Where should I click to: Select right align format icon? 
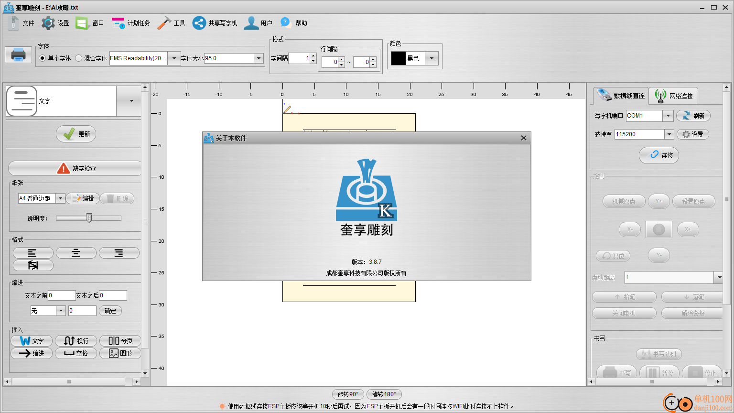tap(119, 253)
